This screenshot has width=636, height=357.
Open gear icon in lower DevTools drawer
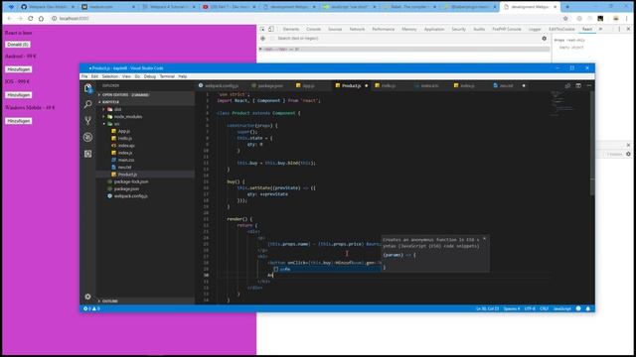click(x=628, y=154)
